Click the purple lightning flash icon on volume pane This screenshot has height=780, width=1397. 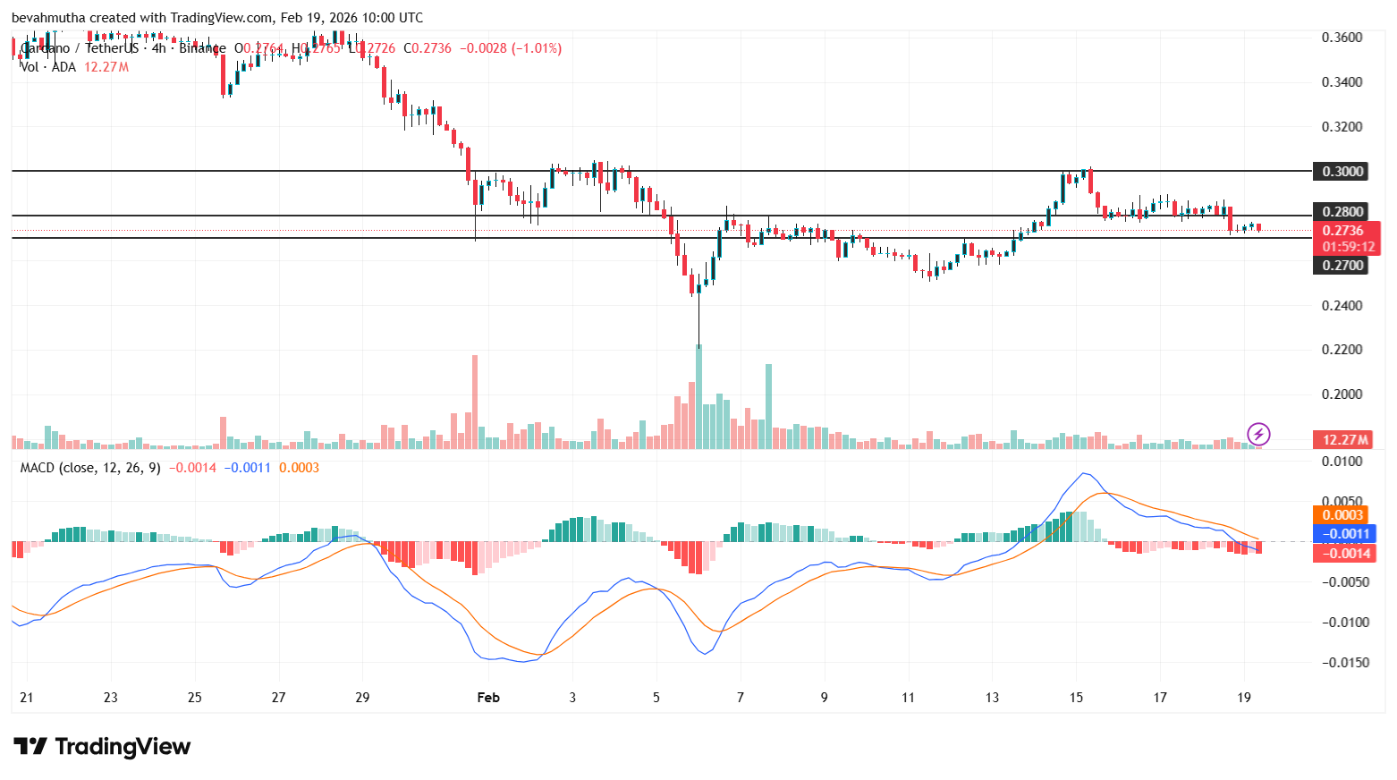pyautogui.click(x=1259, y=435)
